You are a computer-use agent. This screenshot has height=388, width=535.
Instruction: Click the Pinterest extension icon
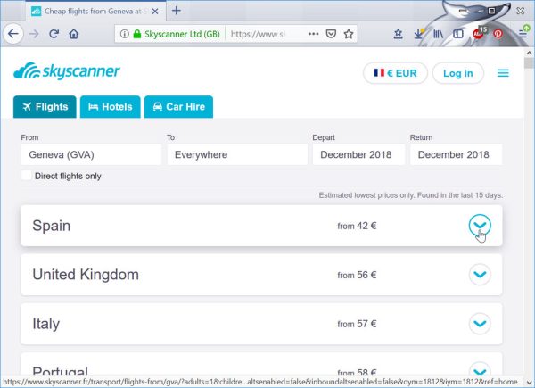coord(498,34)
